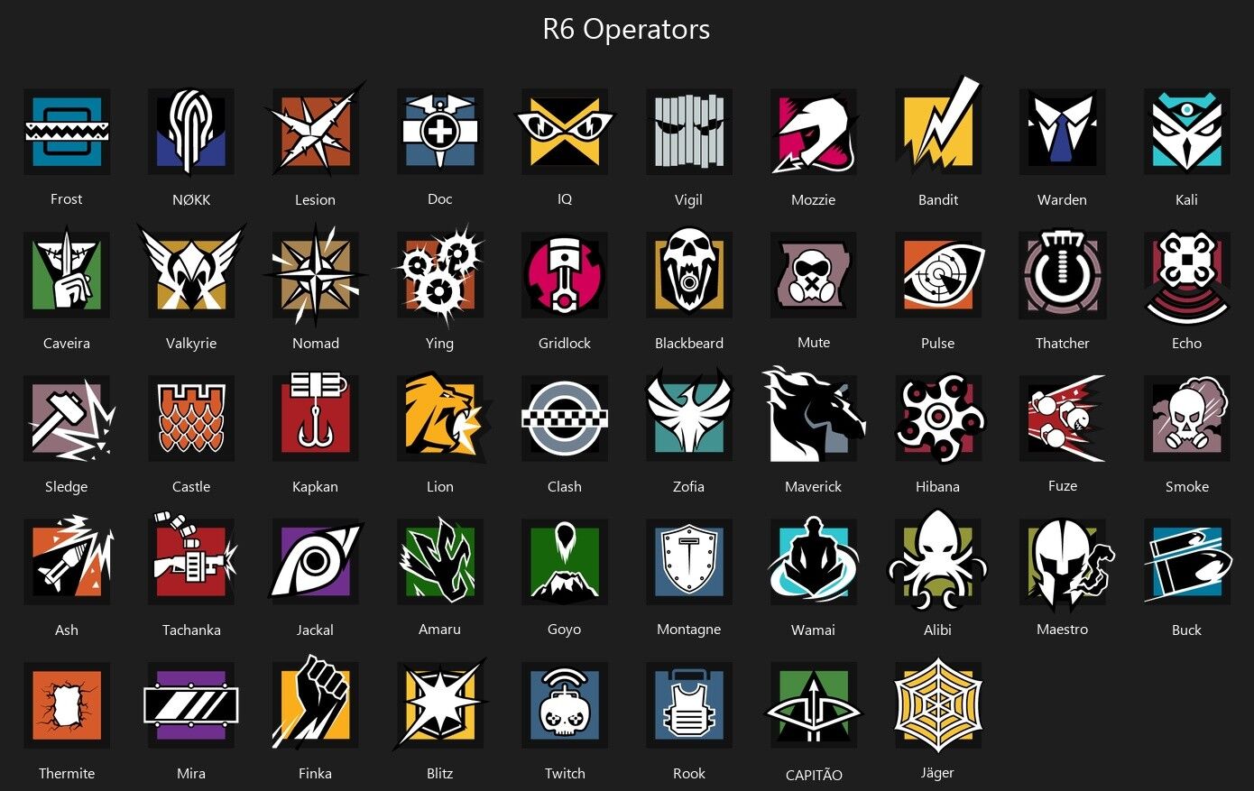Screen dimensions: 1254x791
Task: Click the Alibi octopus icon
Action: point(938,561)
